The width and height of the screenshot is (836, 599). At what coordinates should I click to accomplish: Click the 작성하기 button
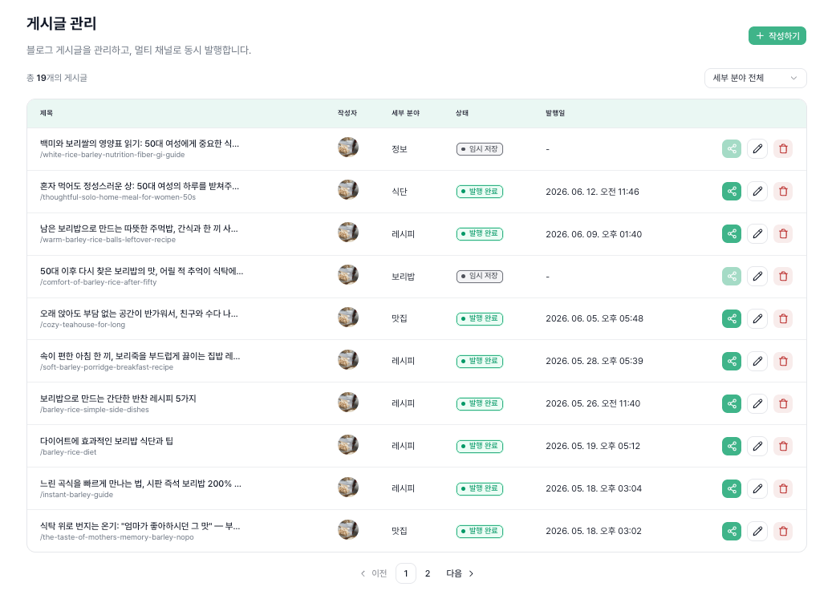[777, 36]
